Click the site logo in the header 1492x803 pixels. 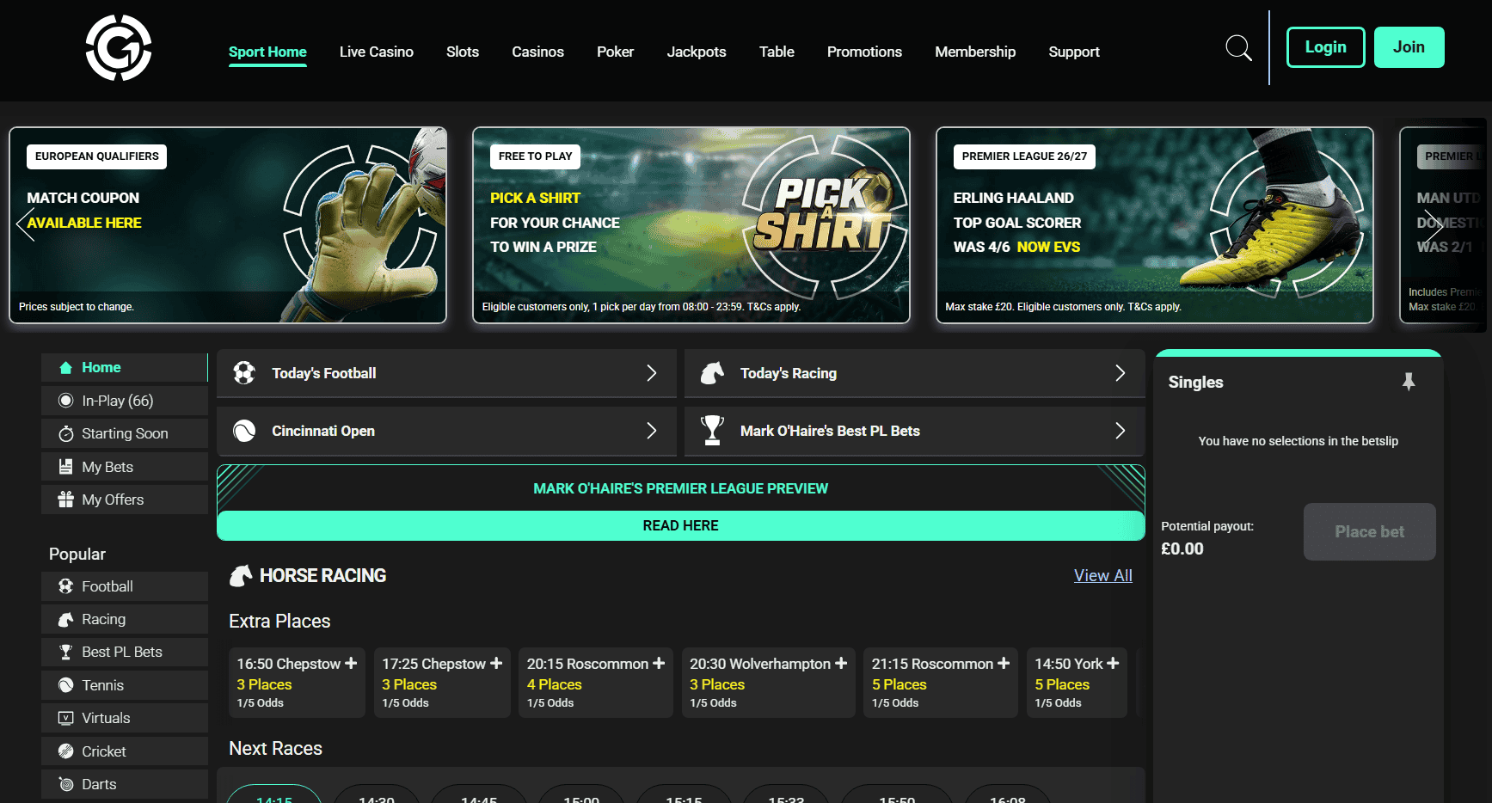[119, 48]
